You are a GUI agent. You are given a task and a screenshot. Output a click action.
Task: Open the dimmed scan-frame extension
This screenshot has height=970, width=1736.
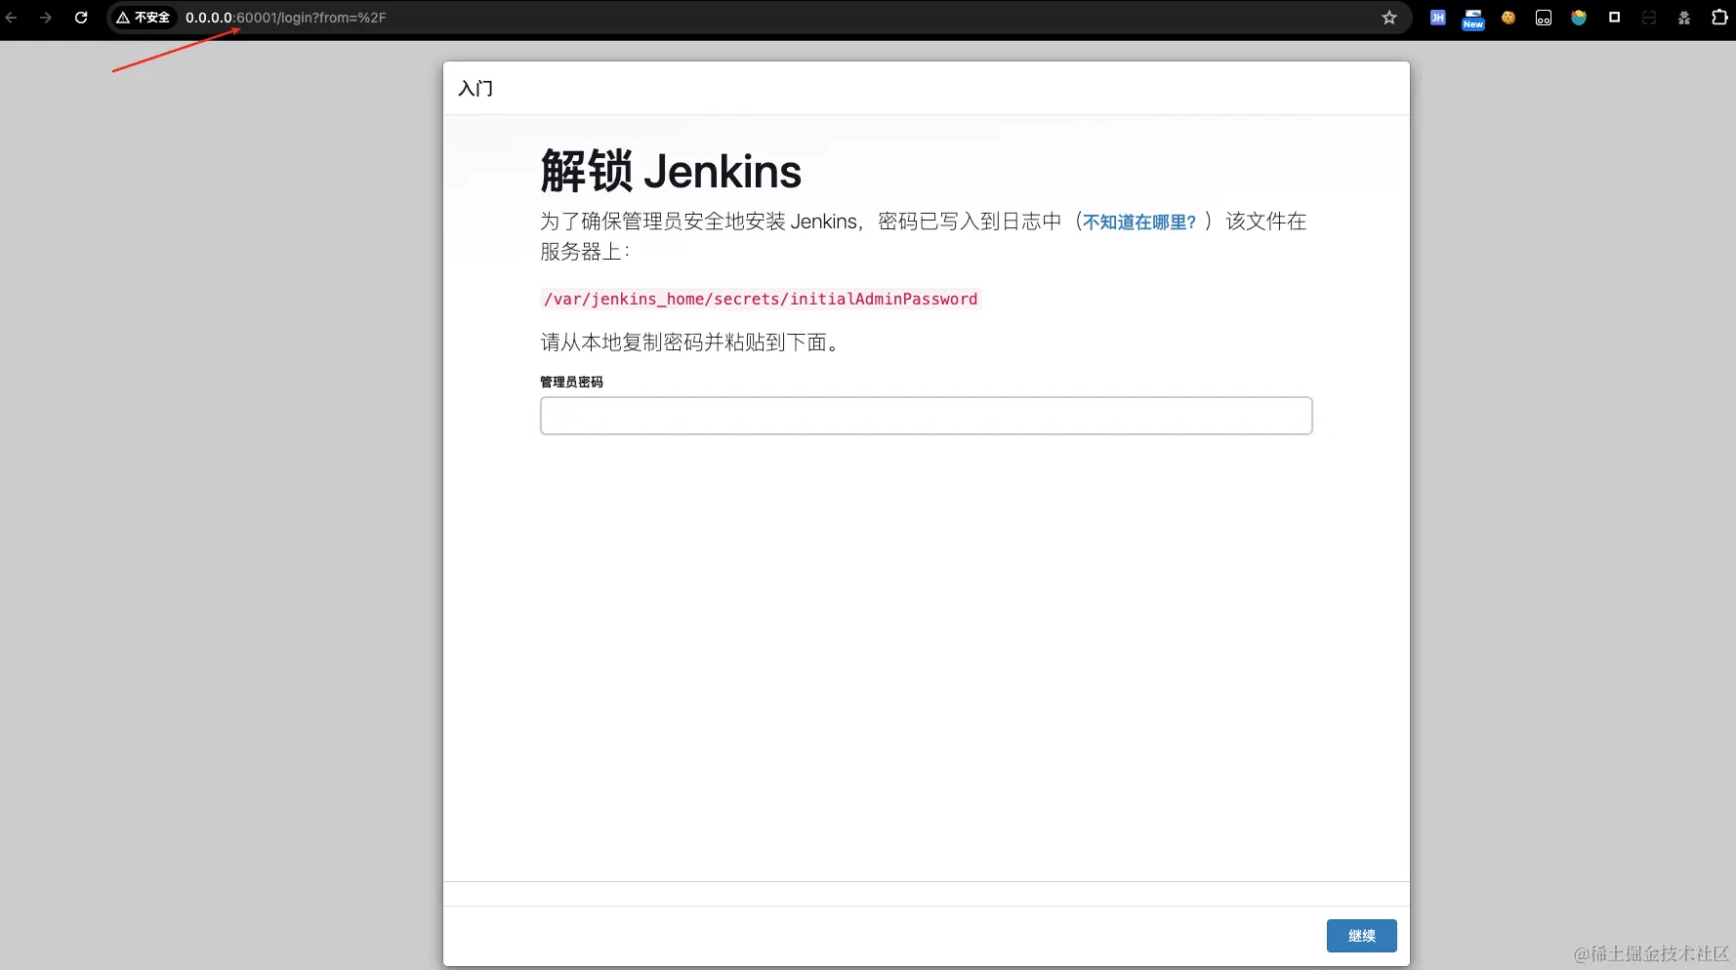coord(1649,18)
